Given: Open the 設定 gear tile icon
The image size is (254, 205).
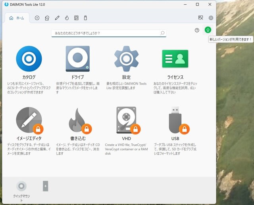Looking at the screenshot, I should coord(126,59).
